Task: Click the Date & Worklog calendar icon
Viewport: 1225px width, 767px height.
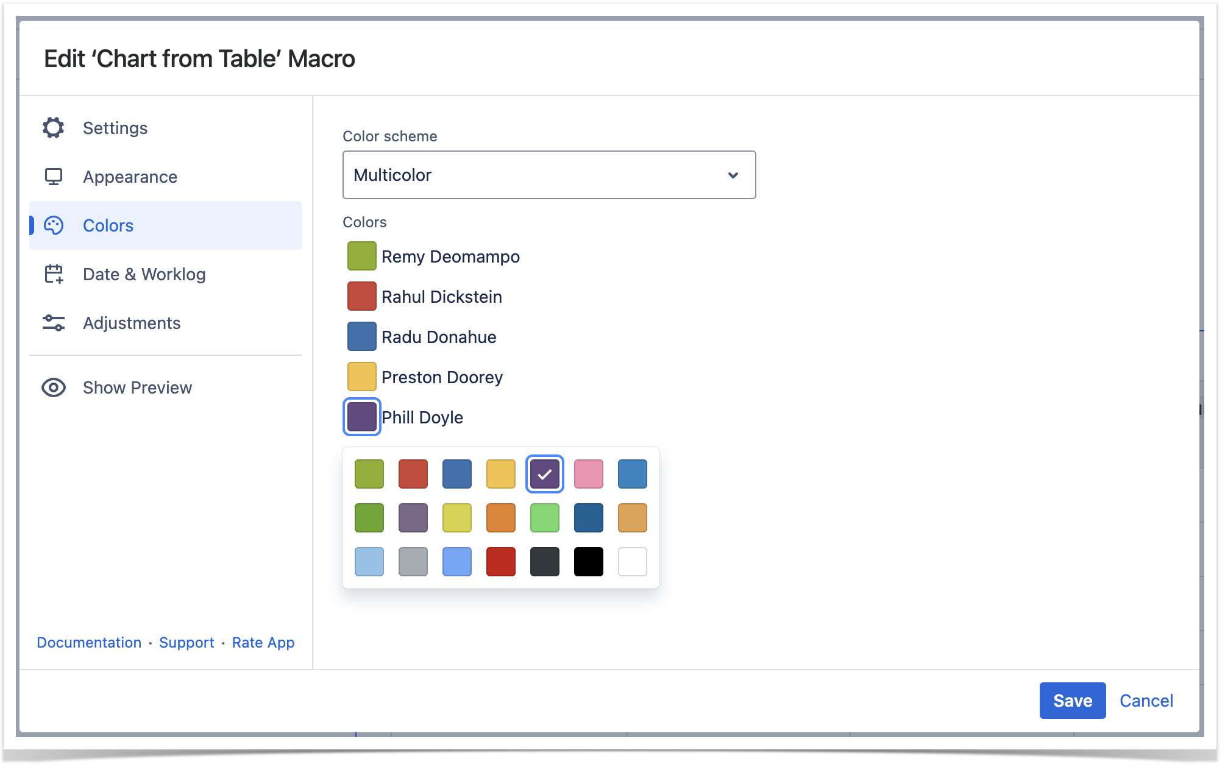Action: click(54, 274)
